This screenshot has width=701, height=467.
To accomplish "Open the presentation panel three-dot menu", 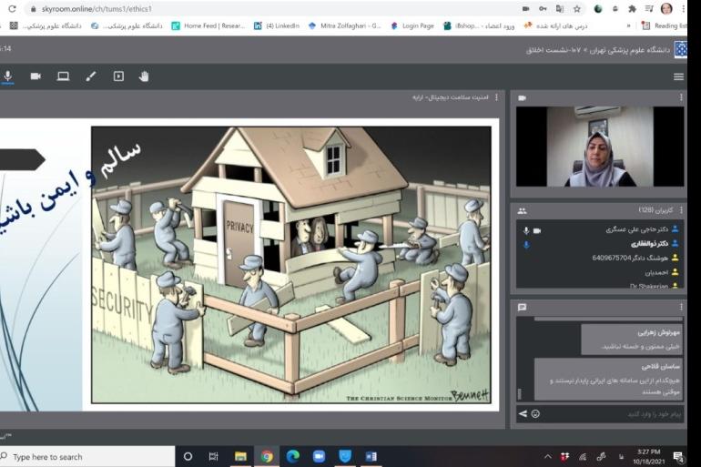I will click(496, 96).
